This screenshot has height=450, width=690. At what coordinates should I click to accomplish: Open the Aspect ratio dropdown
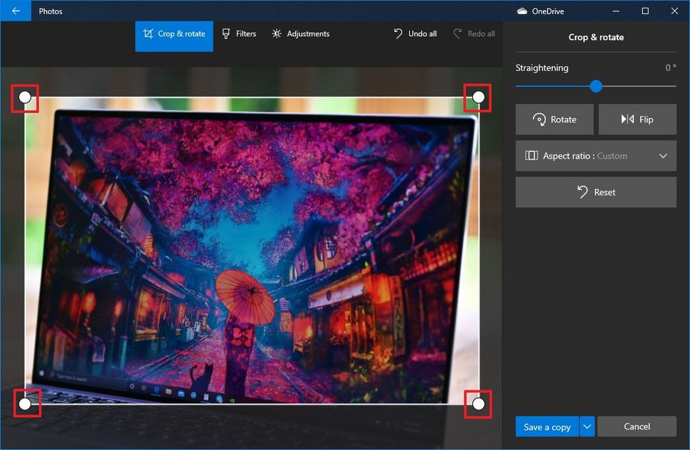point(595,156)
